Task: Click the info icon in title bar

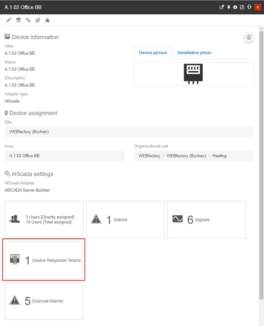Action: tap(235, 7)
